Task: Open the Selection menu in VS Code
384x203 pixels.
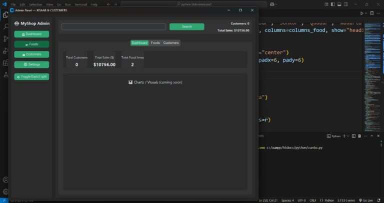Action: coord(35,4)
